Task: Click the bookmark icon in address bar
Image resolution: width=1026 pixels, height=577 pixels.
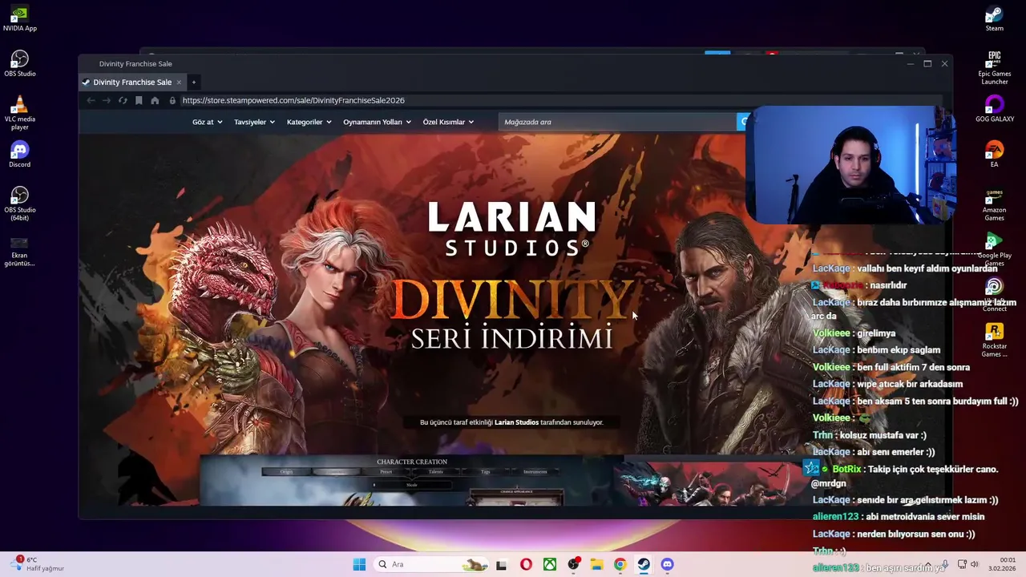Action: click(x=139, y=100)
